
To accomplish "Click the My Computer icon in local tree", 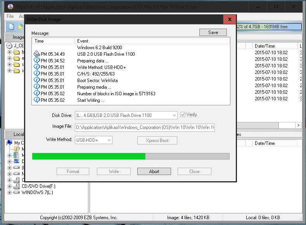I will coord(9,143).
